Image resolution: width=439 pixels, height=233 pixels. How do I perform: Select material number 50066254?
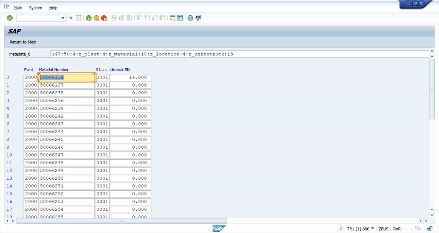[67, 209]
